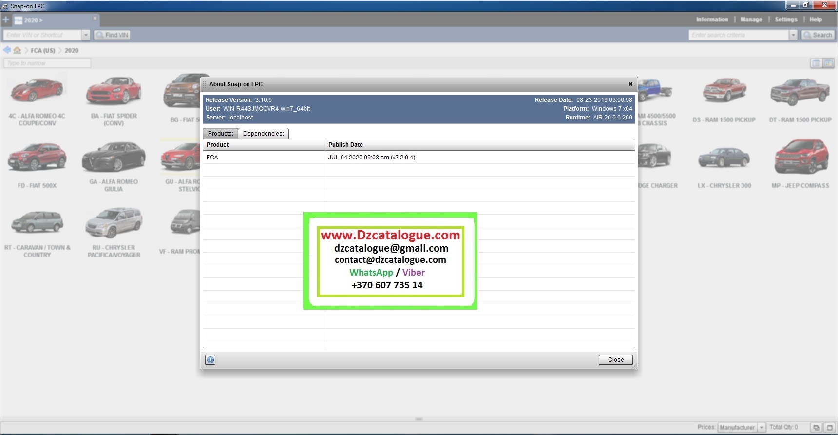Click the 2020 breadcrumb link

(x=72, y=51)
